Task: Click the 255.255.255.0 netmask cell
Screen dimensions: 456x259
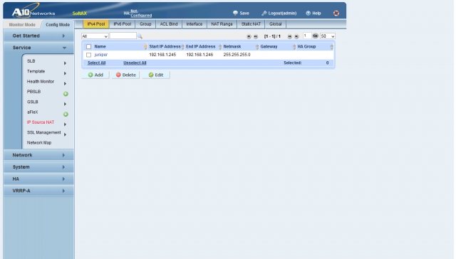Action: pyautogui.click(x=237, y=55)
